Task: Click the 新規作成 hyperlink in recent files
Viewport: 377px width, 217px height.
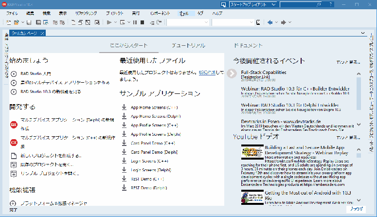Action: coord(207,72)
